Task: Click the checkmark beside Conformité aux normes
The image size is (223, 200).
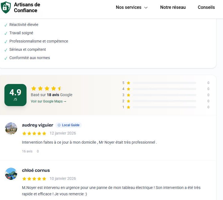Action: pos(6,58)
